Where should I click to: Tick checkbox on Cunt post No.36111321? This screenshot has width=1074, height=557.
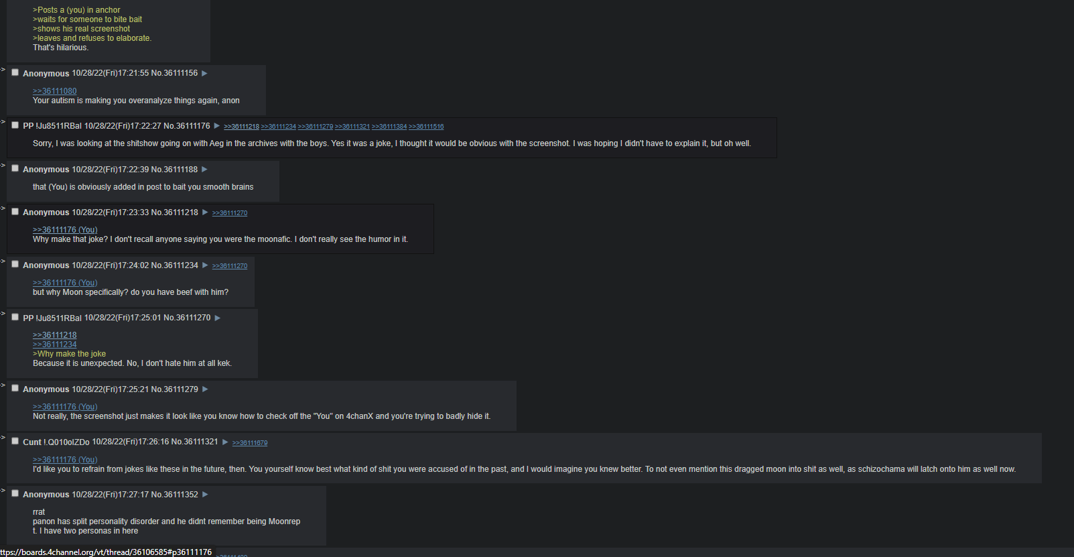coord(15,441)
